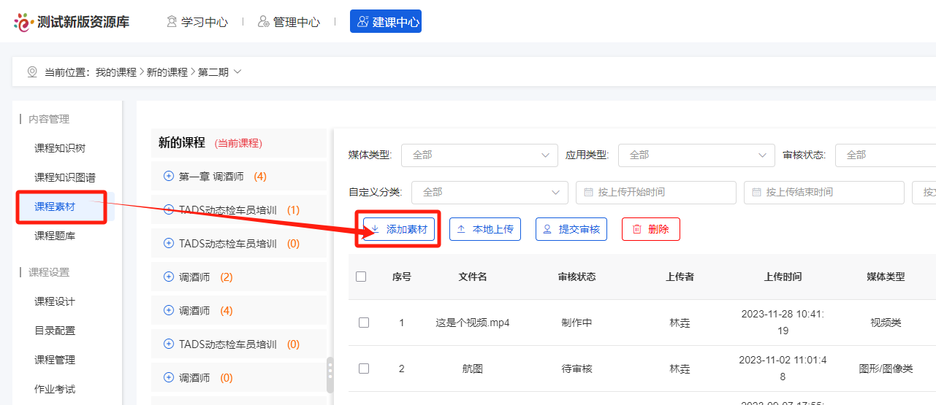Click file name 航图
The width and height of the screenshot is (936, 405).
473,369
